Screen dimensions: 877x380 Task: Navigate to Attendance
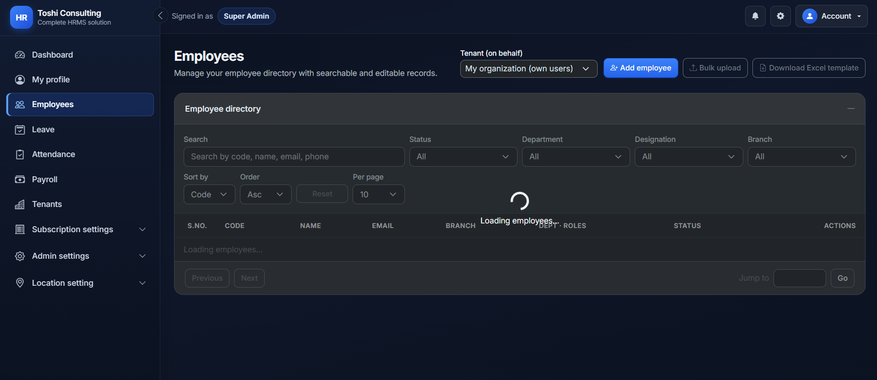point(80,154)
